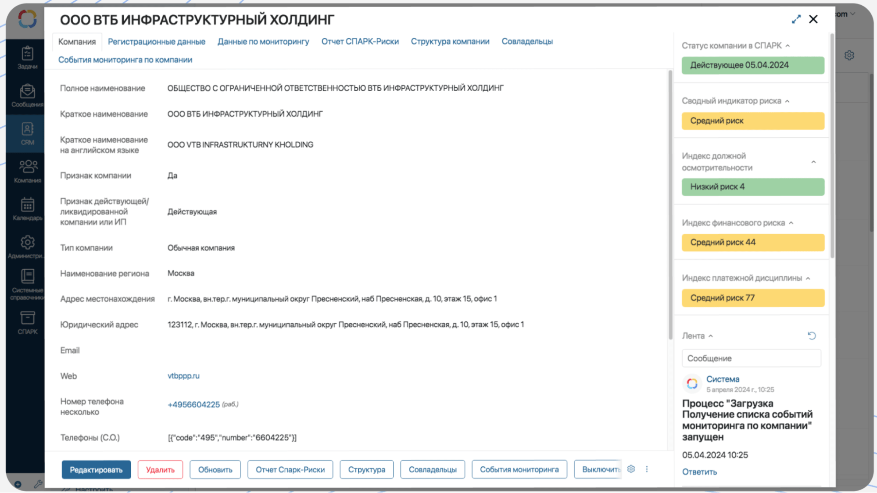
Task: Click the main form vertical scrollbar
Action: [x=670, y=205]
